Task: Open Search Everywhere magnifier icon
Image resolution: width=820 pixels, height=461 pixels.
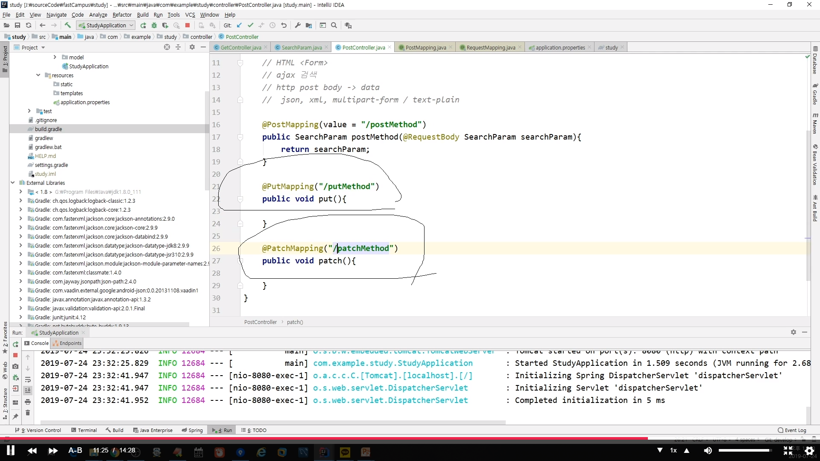Action: point(334,26)
